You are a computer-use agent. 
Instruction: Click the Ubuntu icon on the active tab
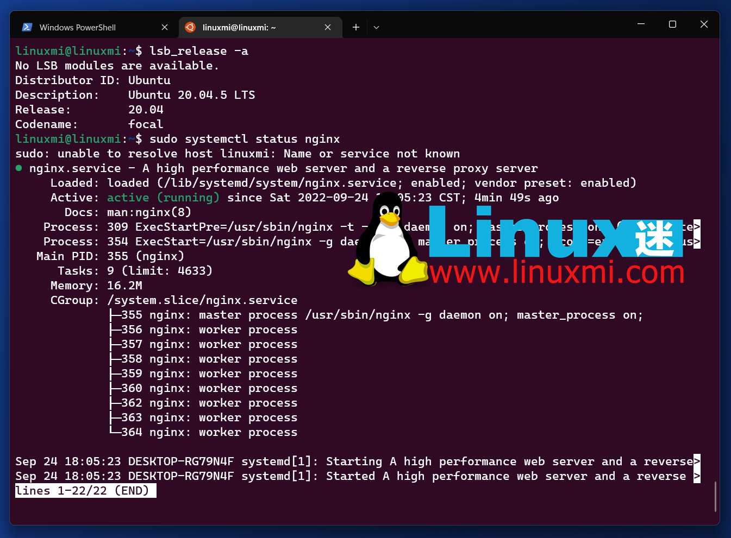[190, 27]
